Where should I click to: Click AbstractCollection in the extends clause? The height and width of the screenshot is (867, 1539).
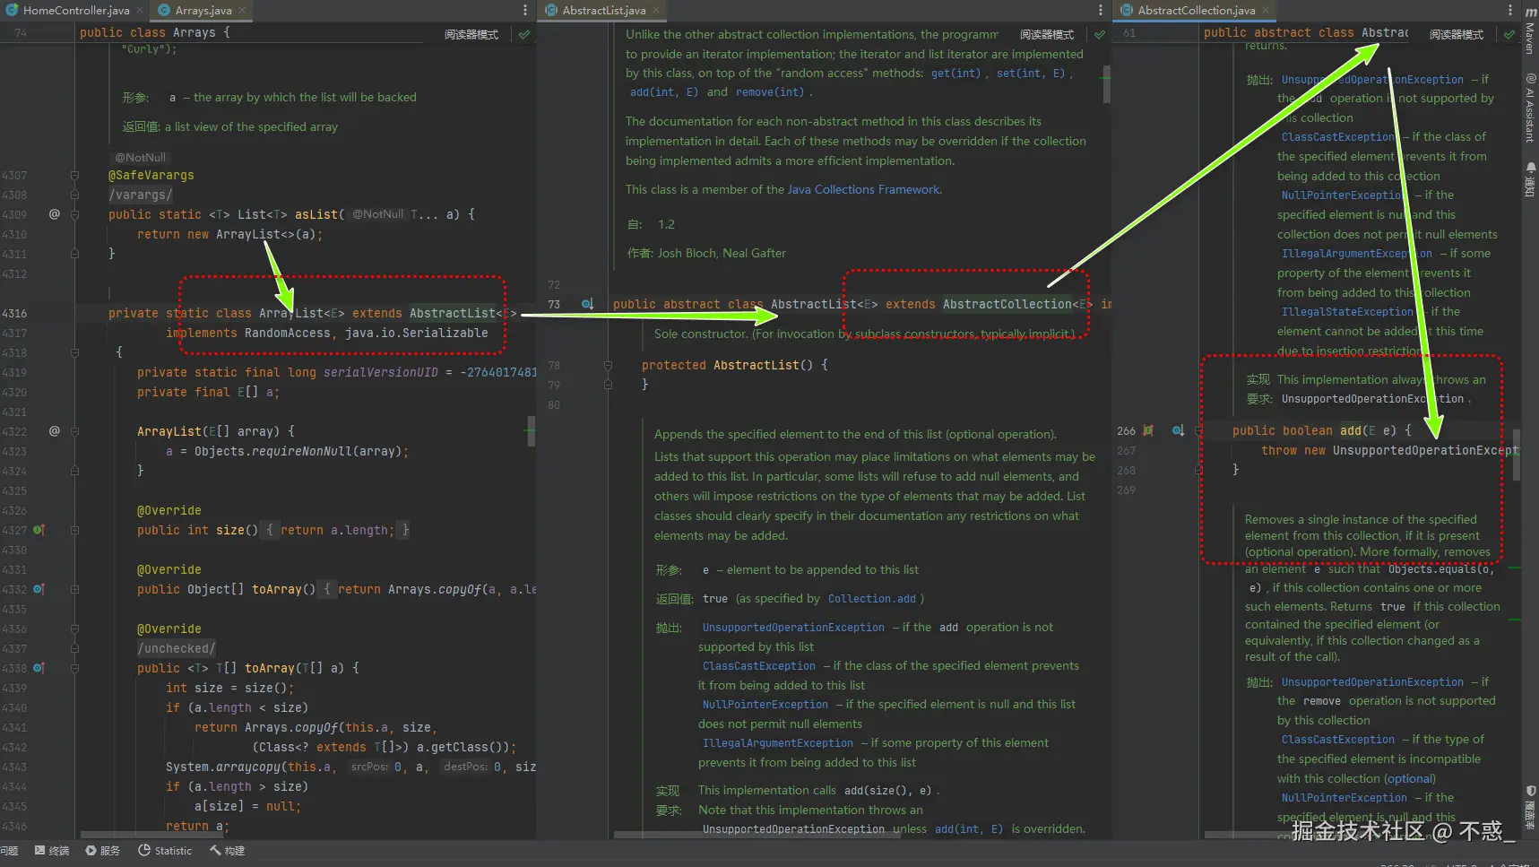1007,304
